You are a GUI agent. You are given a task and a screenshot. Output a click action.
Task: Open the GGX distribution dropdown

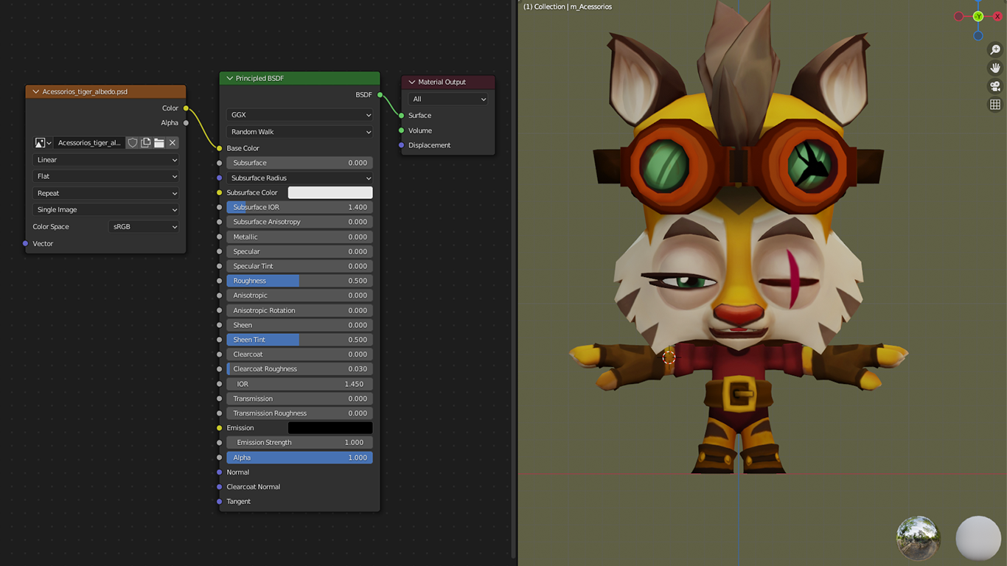(300, 115)
